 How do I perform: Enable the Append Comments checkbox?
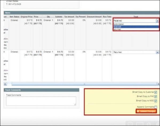(156, 107)
